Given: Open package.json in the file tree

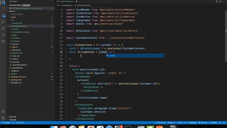Looking at the screenshot, I should tap(16, 80).
